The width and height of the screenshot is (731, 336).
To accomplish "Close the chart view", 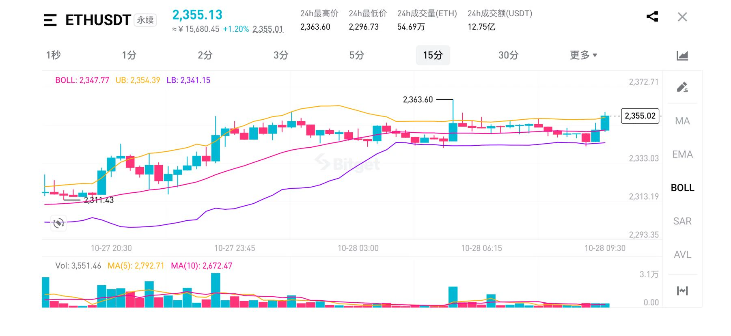I will click(682, 17).
